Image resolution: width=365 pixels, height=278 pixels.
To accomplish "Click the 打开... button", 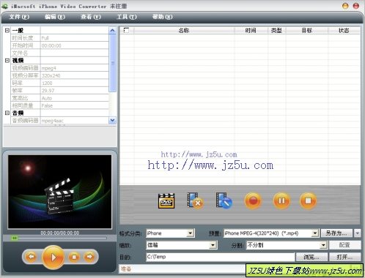I will coord(344,257).
